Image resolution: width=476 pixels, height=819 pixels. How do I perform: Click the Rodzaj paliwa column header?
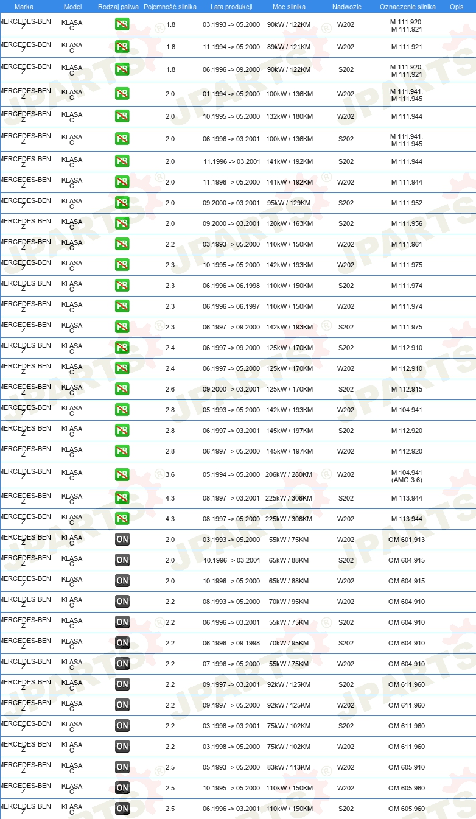[118, 7]
